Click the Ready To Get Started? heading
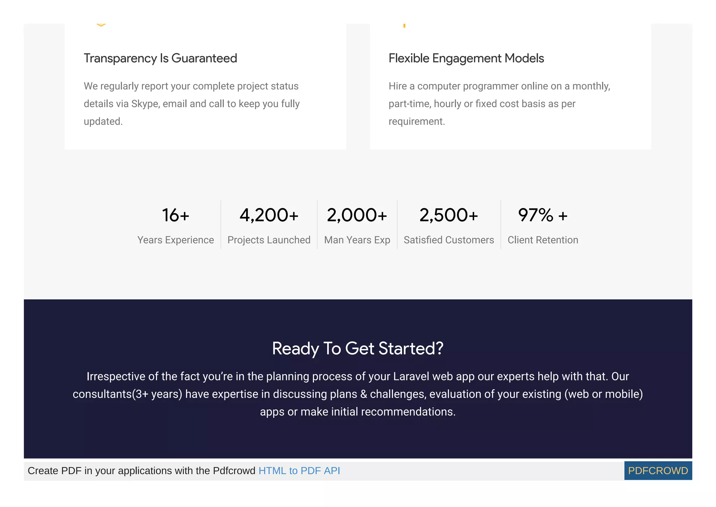 (358, 348)
